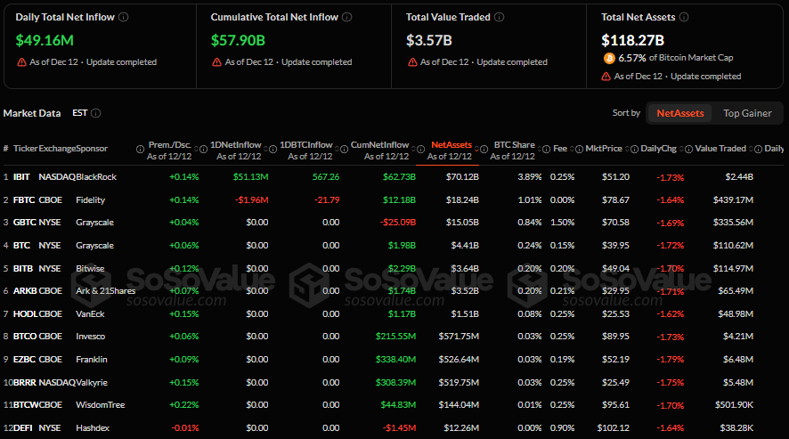
Task: Click info icon after the Sponsor column header
Action: 141,149
